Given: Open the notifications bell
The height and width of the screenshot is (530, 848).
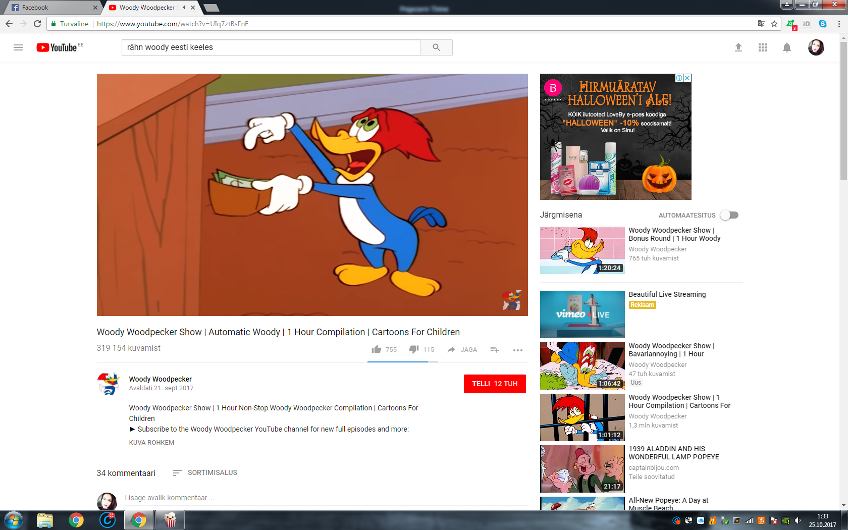Looking at the screenshot, I should (787, 47).
